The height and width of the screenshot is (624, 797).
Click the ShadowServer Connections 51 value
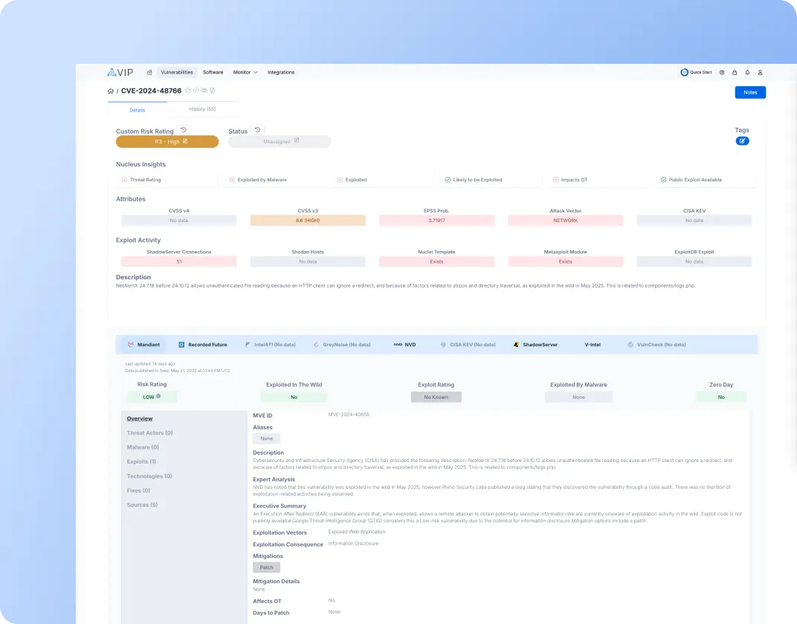tap(179, 261)
